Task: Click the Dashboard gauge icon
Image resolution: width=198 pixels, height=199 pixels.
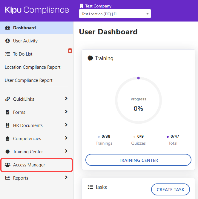Action: point(8,28)
